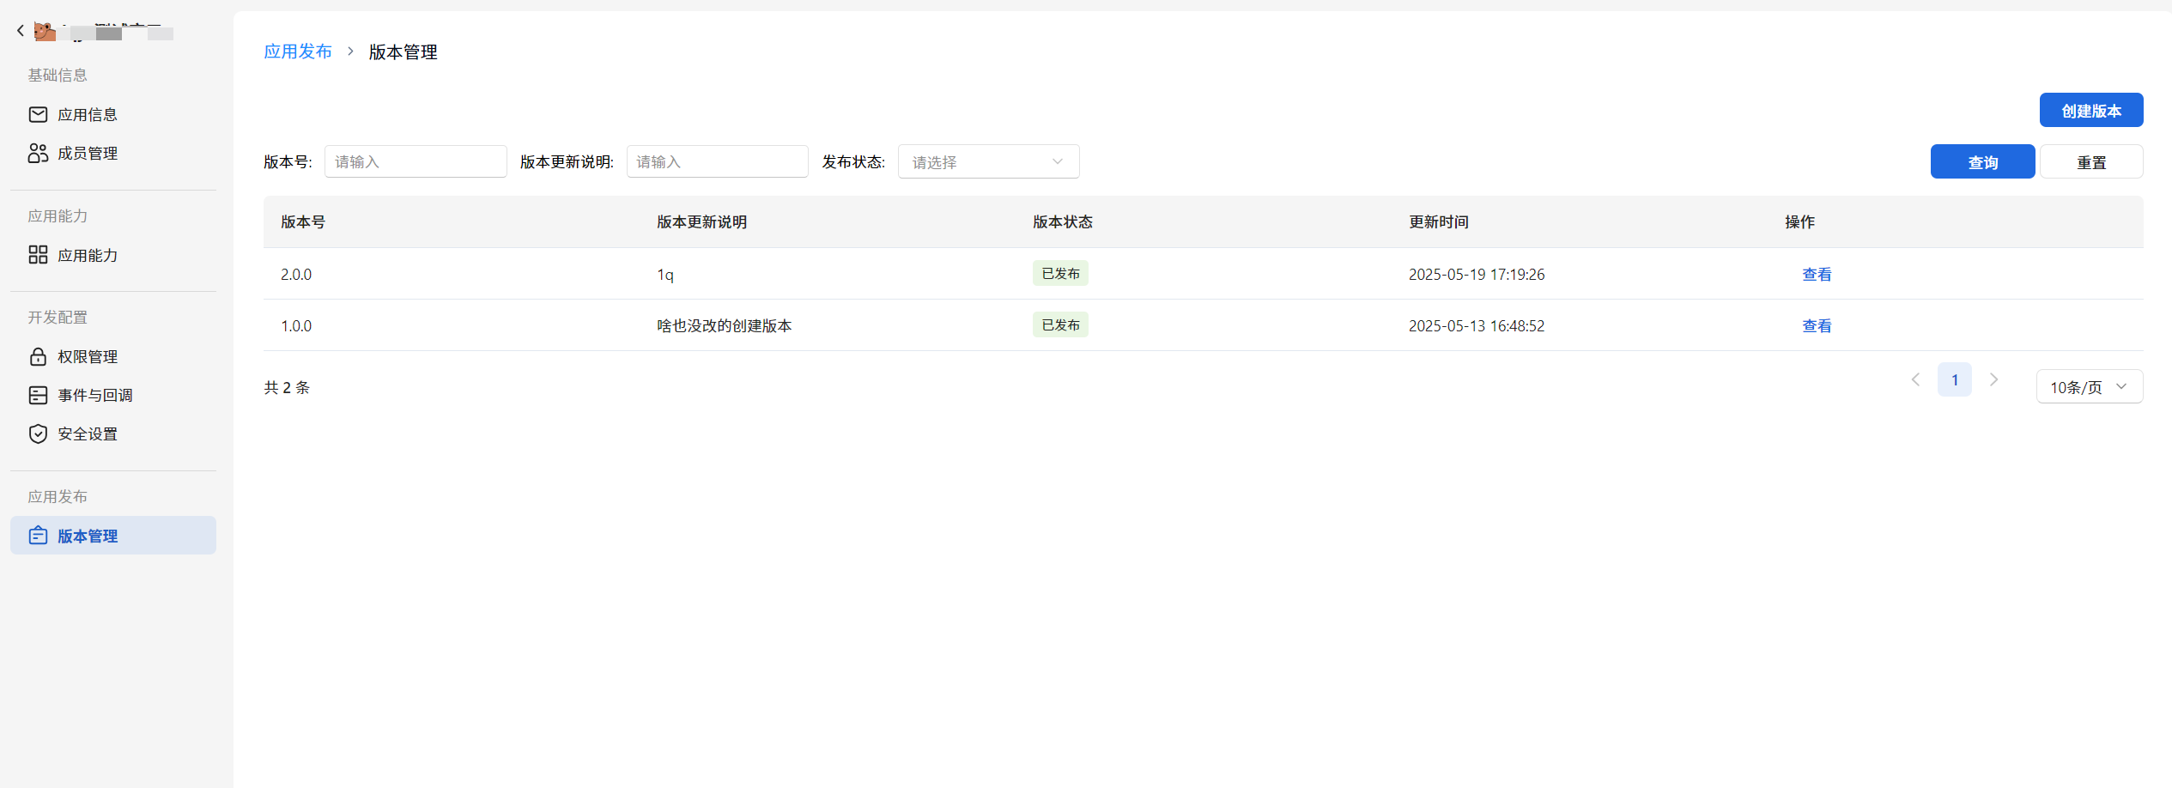Image resolution: width=2172 pixels, height=788 pixels.
Task: Click the back arrow beside the app name
Action: (20, 30)
